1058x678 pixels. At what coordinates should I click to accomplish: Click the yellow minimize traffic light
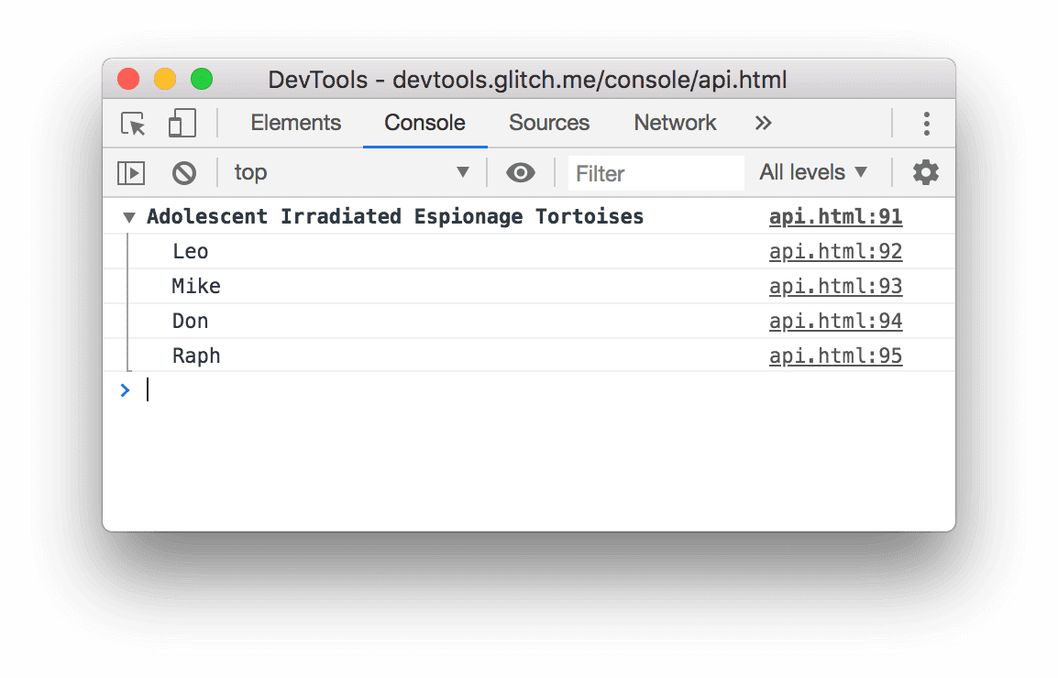165,79
